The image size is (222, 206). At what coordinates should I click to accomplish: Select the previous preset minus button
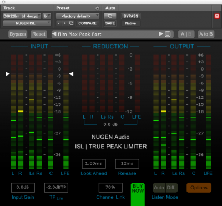(58, 23)
